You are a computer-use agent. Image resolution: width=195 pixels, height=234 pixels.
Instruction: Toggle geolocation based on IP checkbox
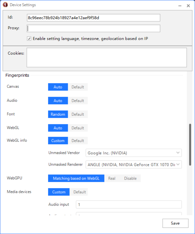pos(29,39)
